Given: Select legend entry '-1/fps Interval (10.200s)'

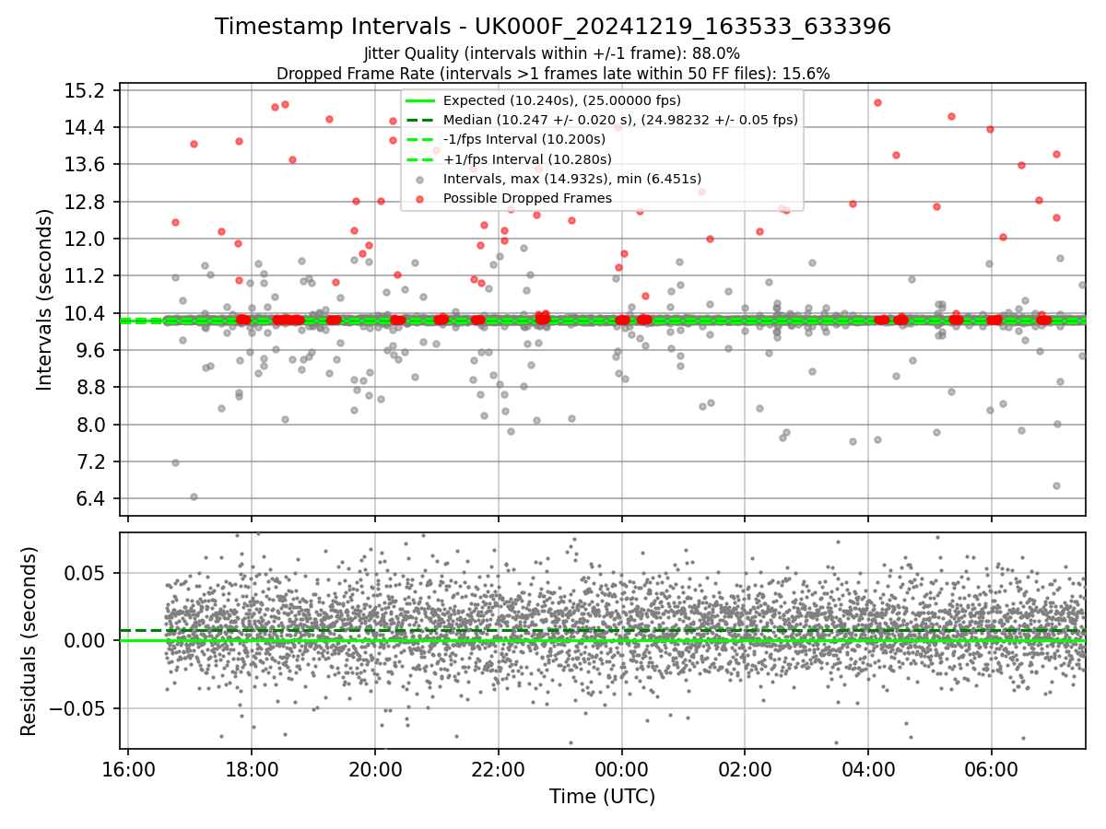Looking at the screenshot, I should coord(524,139).
